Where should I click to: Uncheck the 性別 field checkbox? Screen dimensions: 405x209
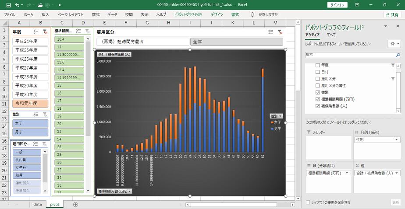(318, 93)
